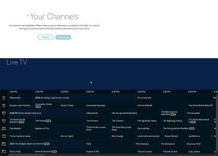Viewport: 218px width, 156px height.
Task: Open Masters of Flip program
Action: click(59, 128)
